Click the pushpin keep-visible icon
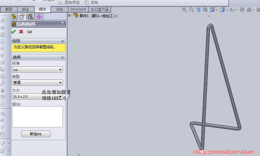The image size is (260, 156). coord(29,31)
